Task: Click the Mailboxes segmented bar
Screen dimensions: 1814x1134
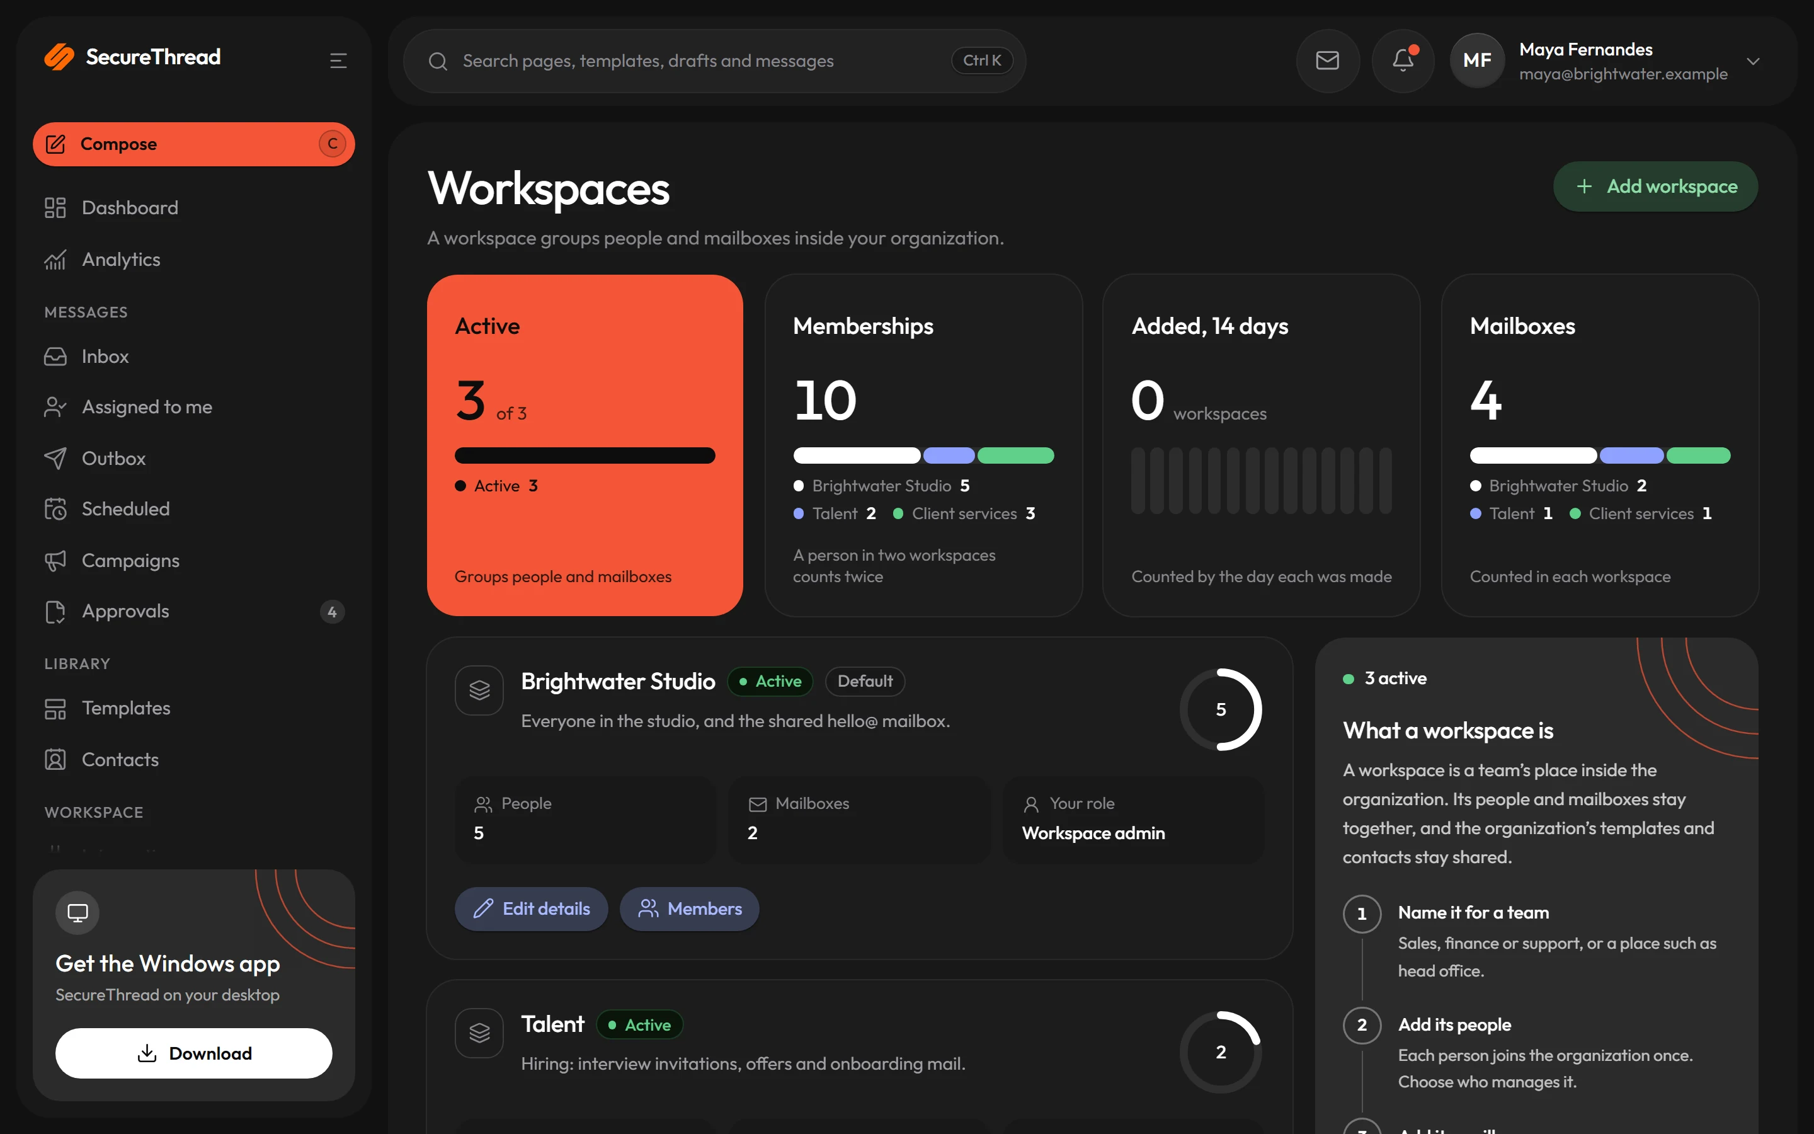Action: [x=1600, y=455]
